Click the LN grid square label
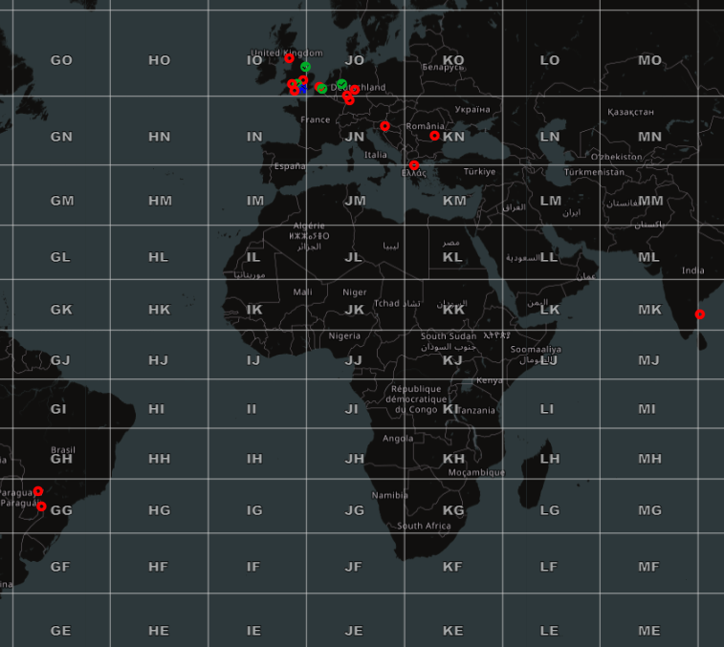 pyautogui.click(x=550, y=137)
